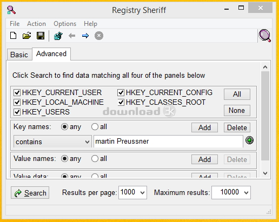The image size is (279, 222).
Task: Click the All button for registry hives
Action: 237,94
